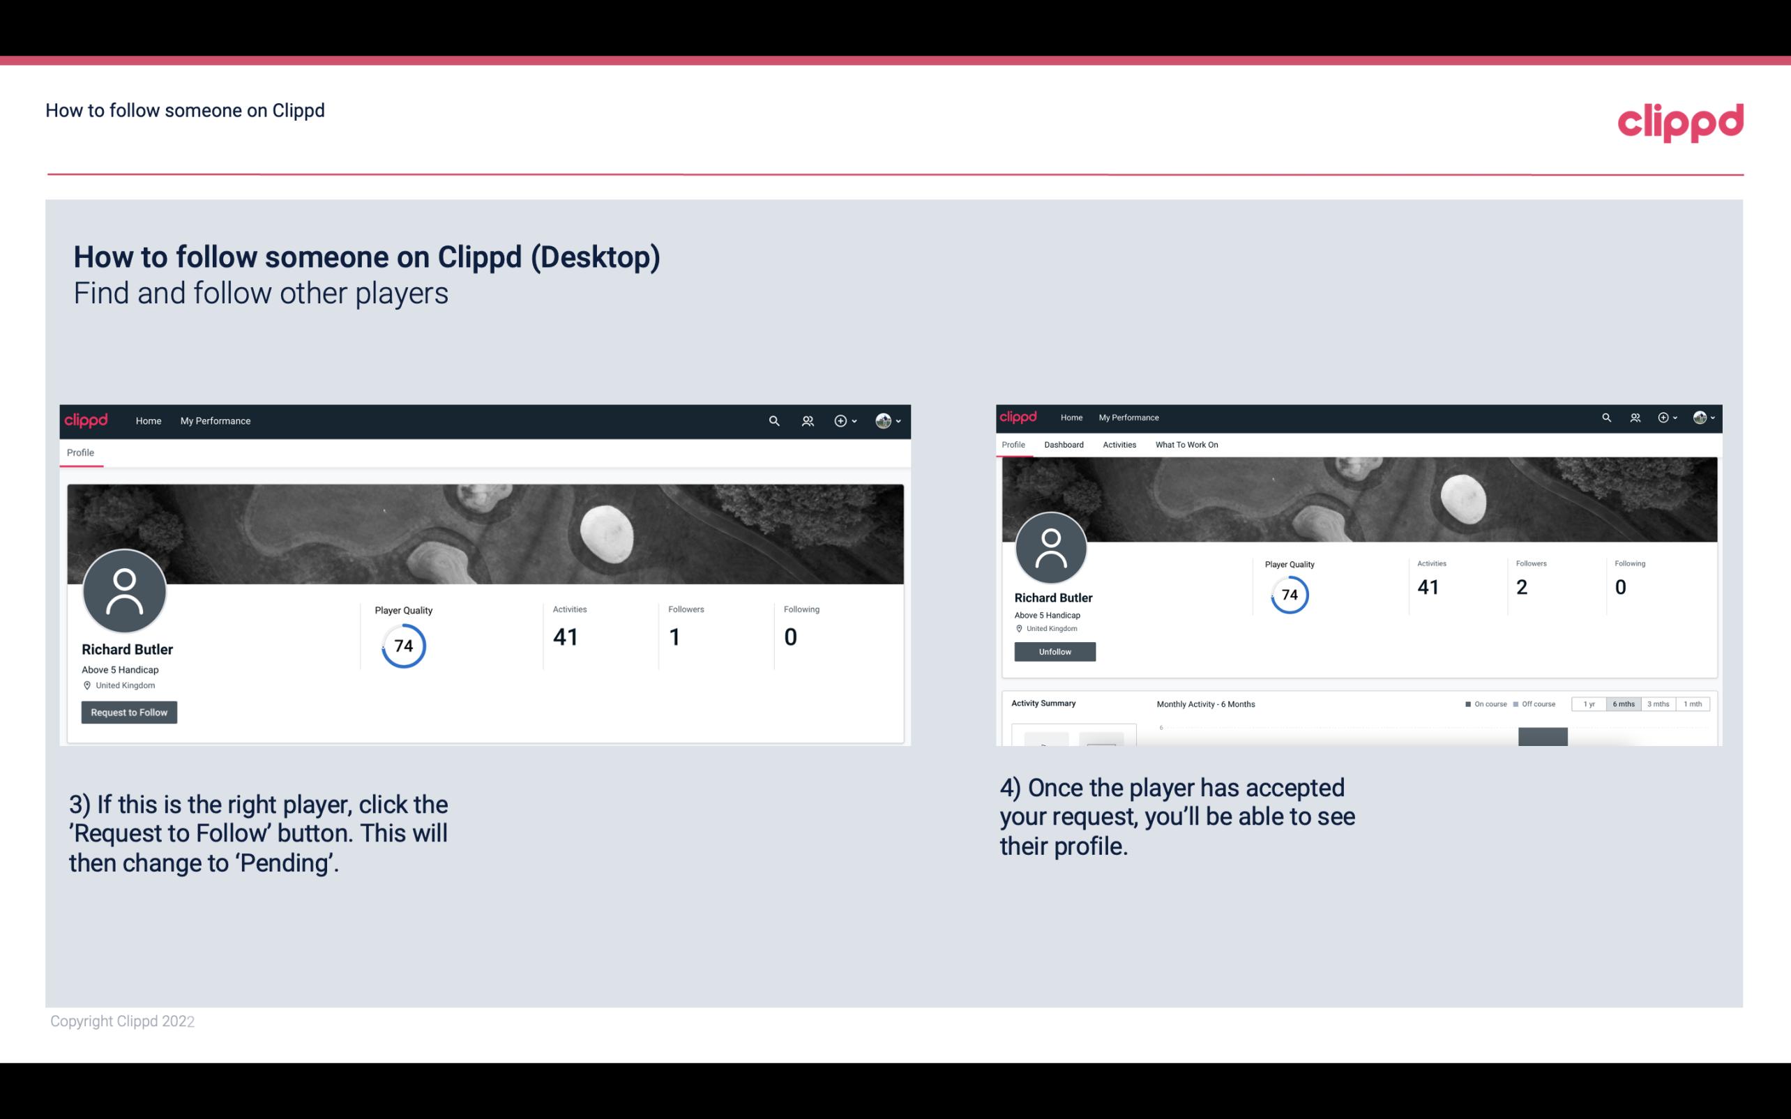Image resolution: width=1791 pixels, height=1119 pixels.
Task: Click the 'Unfollow' button on right profile
Action: point(1053,651)
